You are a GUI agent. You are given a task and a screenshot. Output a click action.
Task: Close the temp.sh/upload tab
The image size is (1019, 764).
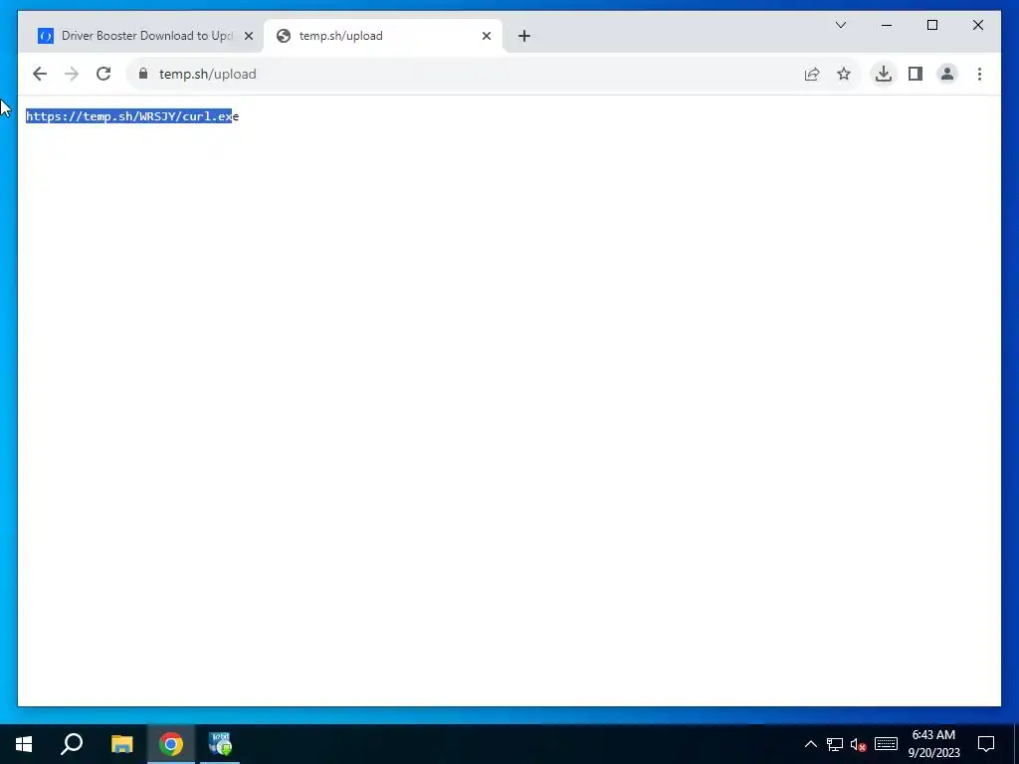pyautogui.click(x=486, y=36)
